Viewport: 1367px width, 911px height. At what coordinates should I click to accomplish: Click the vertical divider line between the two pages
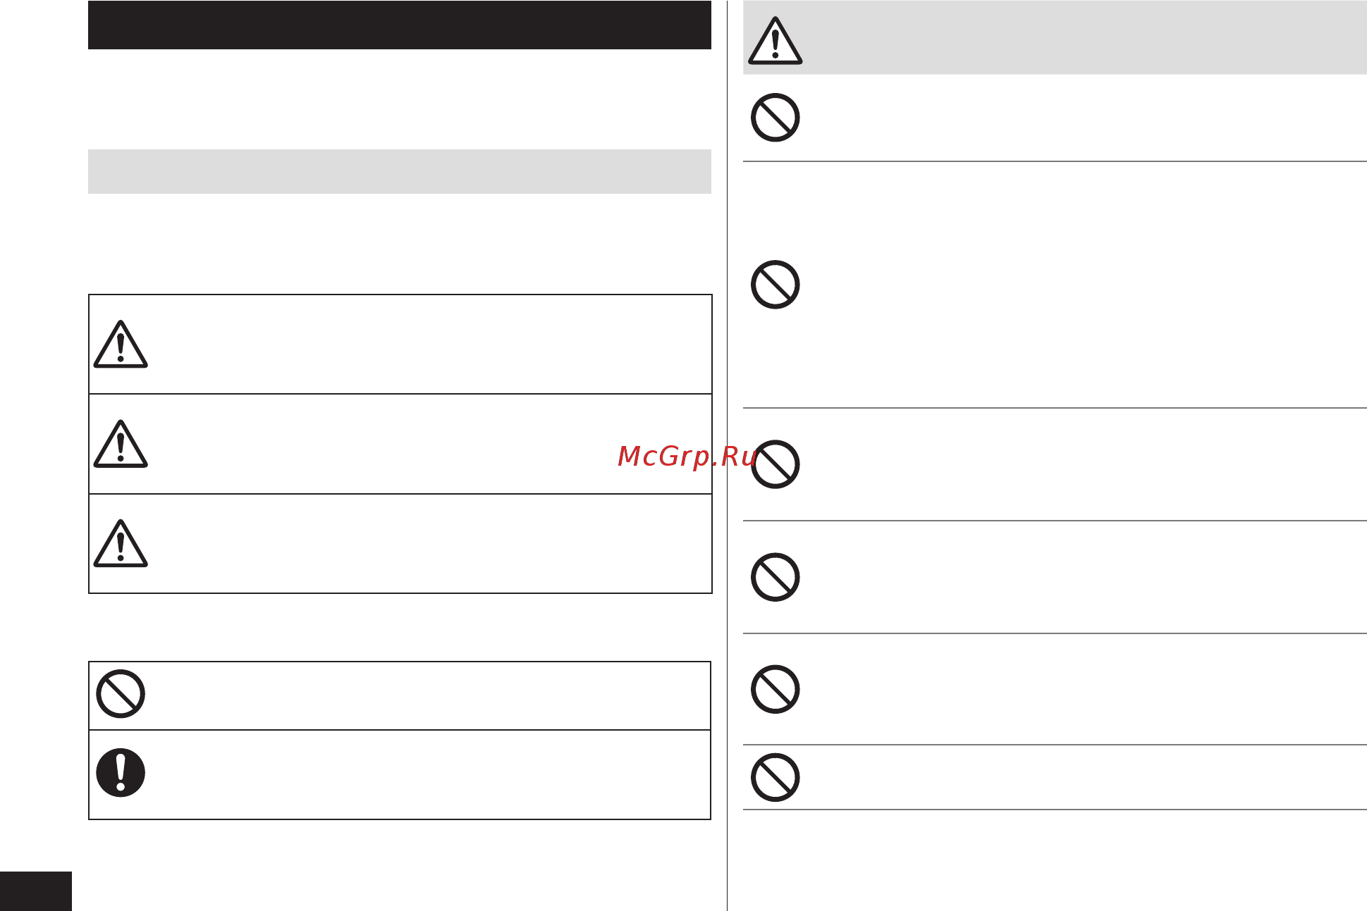[x=727, y=455]
